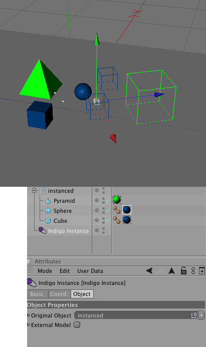Select the blue sphere in viewport
206x347 pixels.
83,92
